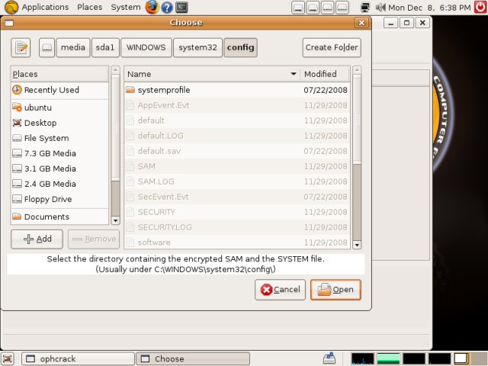This screenshot has height=366, width=488.
Task: Click the SAM.LOG file row
Action: click(x=237, y=181)
